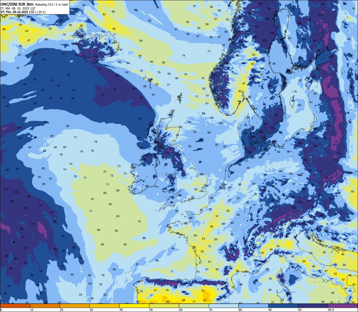Click the '65' humidity value over the Atlantic

pos(118,216)
